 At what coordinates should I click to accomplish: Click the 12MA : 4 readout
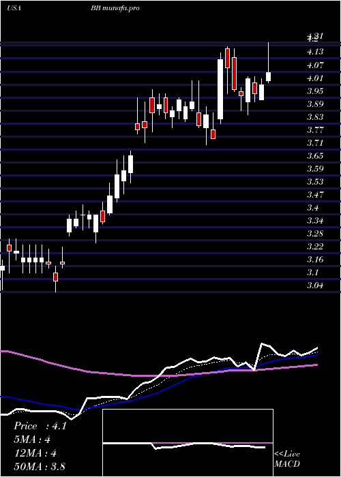click(35, 453)
